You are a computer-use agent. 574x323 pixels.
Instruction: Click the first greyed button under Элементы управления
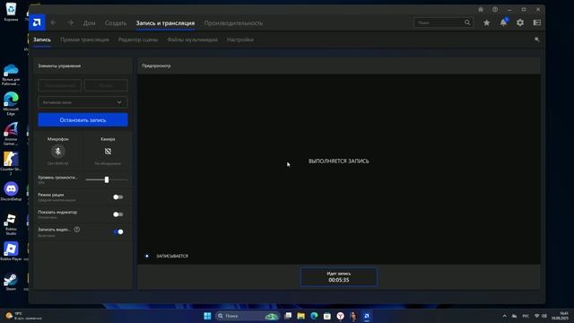60,85
